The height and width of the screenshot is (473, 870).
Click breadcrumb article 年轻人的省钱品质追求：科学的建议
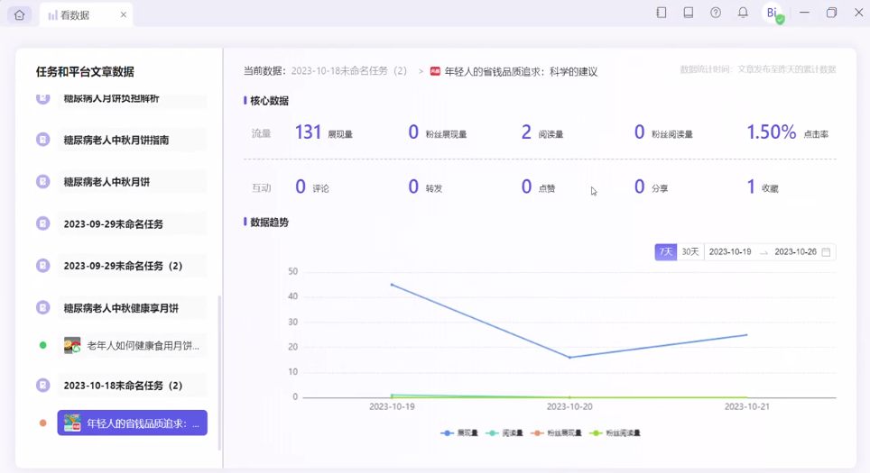[x=521, y=71]
